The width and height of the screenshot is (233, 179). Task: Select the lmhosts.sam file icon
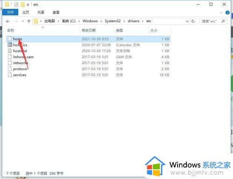10,57
